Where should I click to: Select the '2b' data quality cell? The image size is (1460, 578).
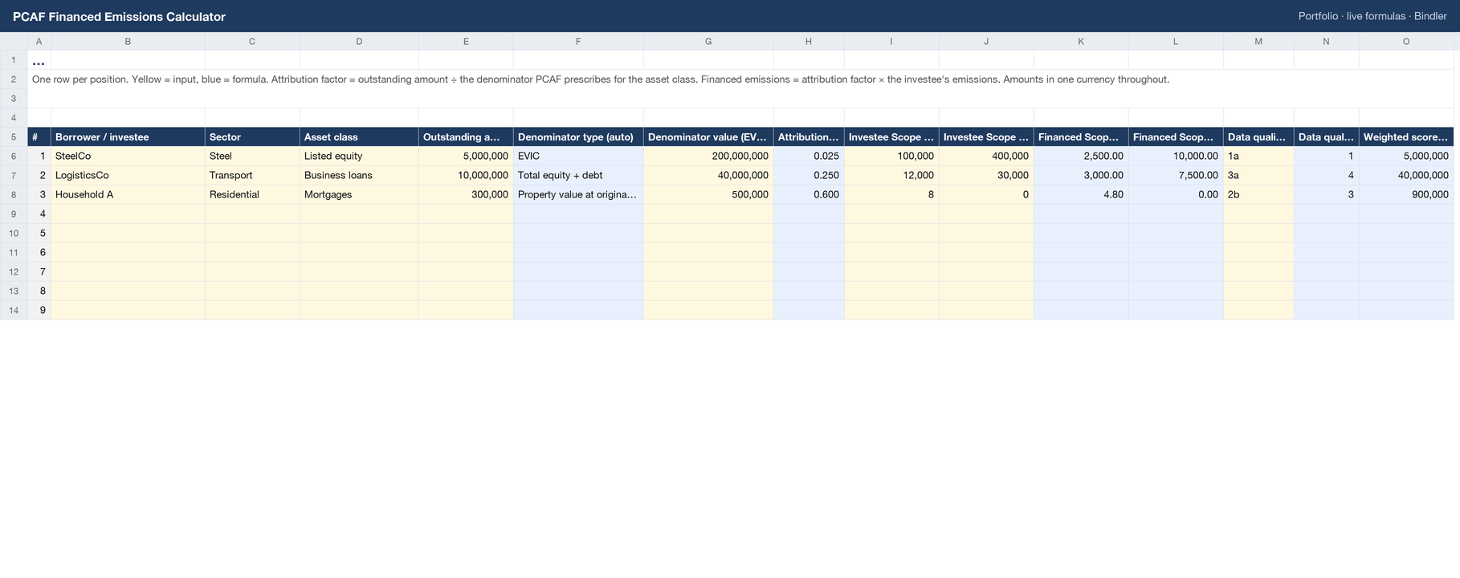coord(1258,194)
